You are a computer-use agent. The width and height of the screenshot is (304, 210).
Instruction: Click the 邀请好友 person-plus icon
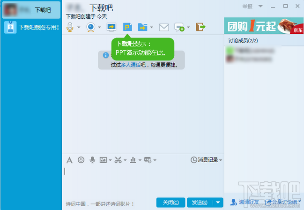(233, 202)
